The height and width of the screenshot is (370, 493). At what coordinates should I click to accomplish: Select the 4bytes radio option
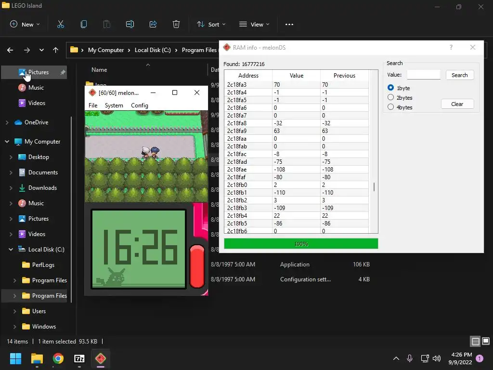click(390, 107)
